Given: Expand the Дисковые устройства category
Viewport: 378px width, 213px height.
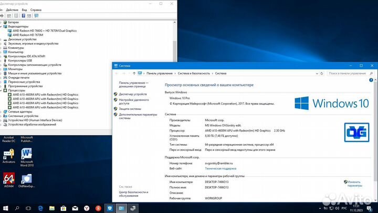Looking at the screenshot, I should pos(1,39).
